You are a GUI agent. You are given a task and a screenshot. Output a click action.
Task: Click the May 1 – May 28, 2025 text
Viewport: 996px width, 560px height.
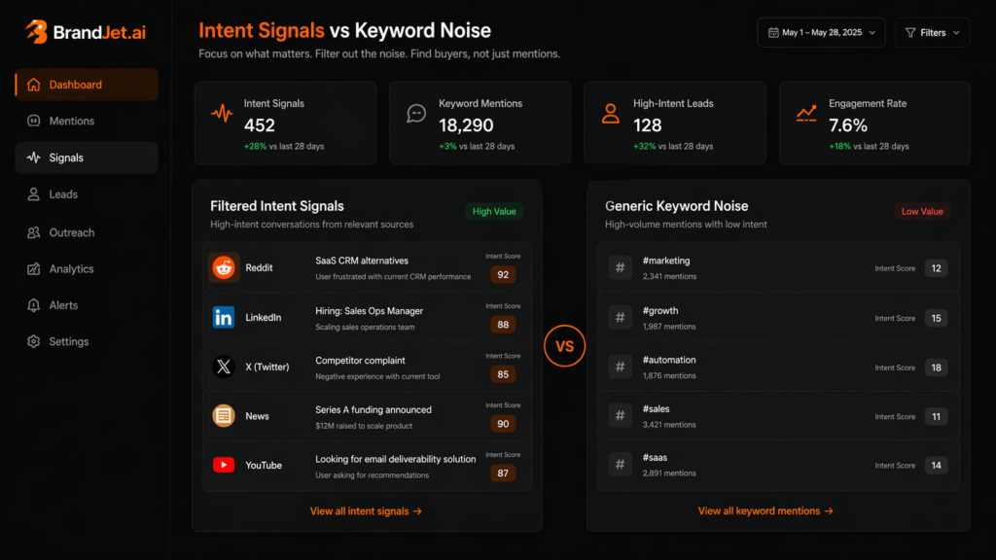point(822,32)
